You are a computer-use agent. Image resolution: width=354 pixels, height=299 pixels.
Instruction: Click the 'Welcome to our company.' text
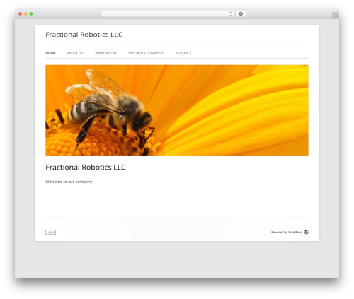pyautogui.click(x=69, y=182)
